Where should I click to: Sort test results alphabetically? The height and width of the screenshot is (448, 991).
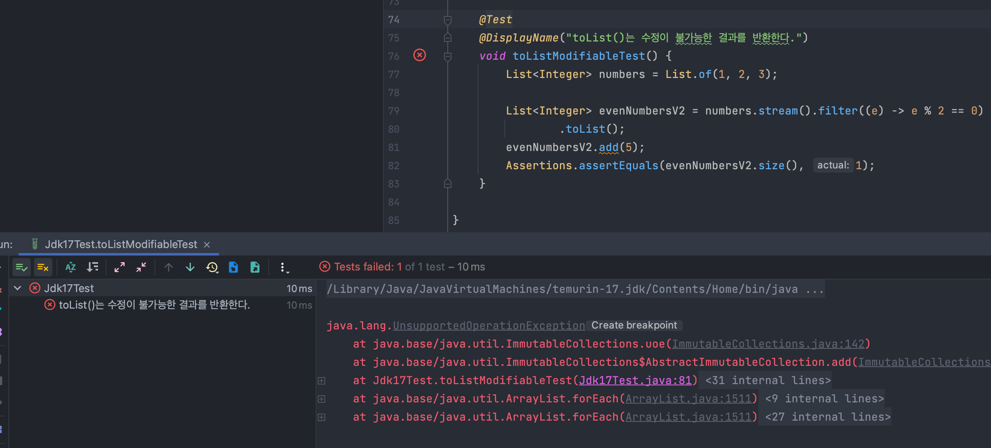point(71,268)
